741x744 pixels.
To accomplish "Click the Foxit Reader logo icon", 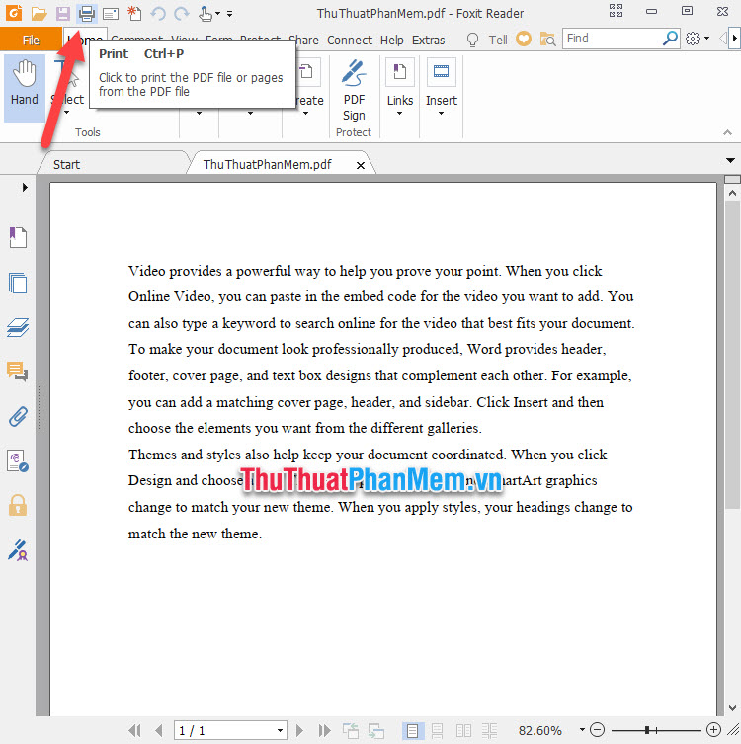I will point(13,13).
